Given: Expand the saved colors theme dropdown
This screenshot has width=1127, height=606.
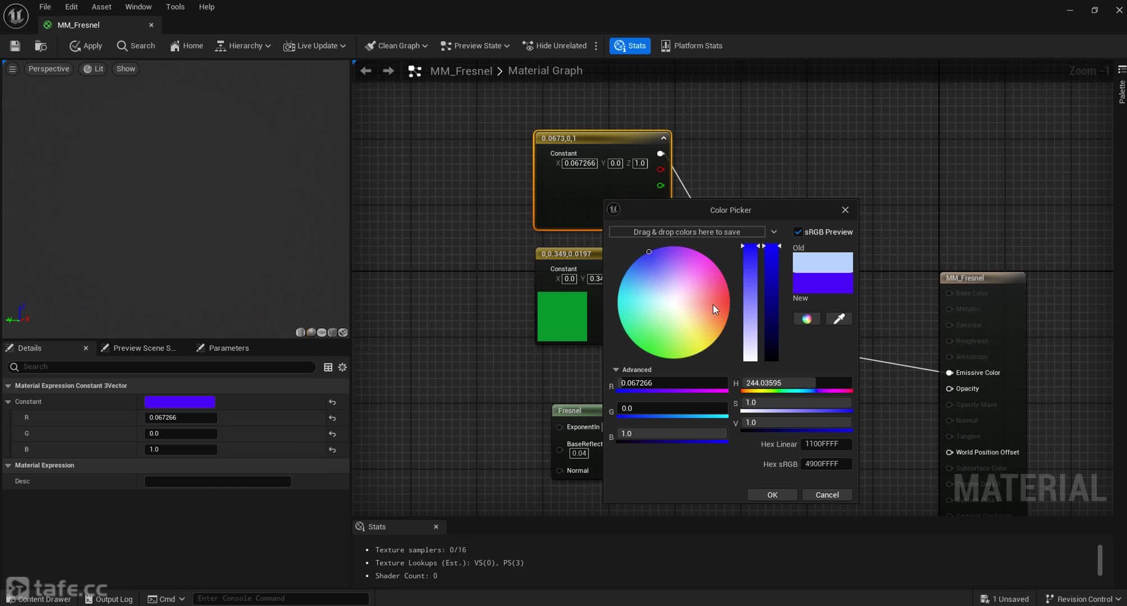Looking at the screenshot, I should click(x=774, y=232).
